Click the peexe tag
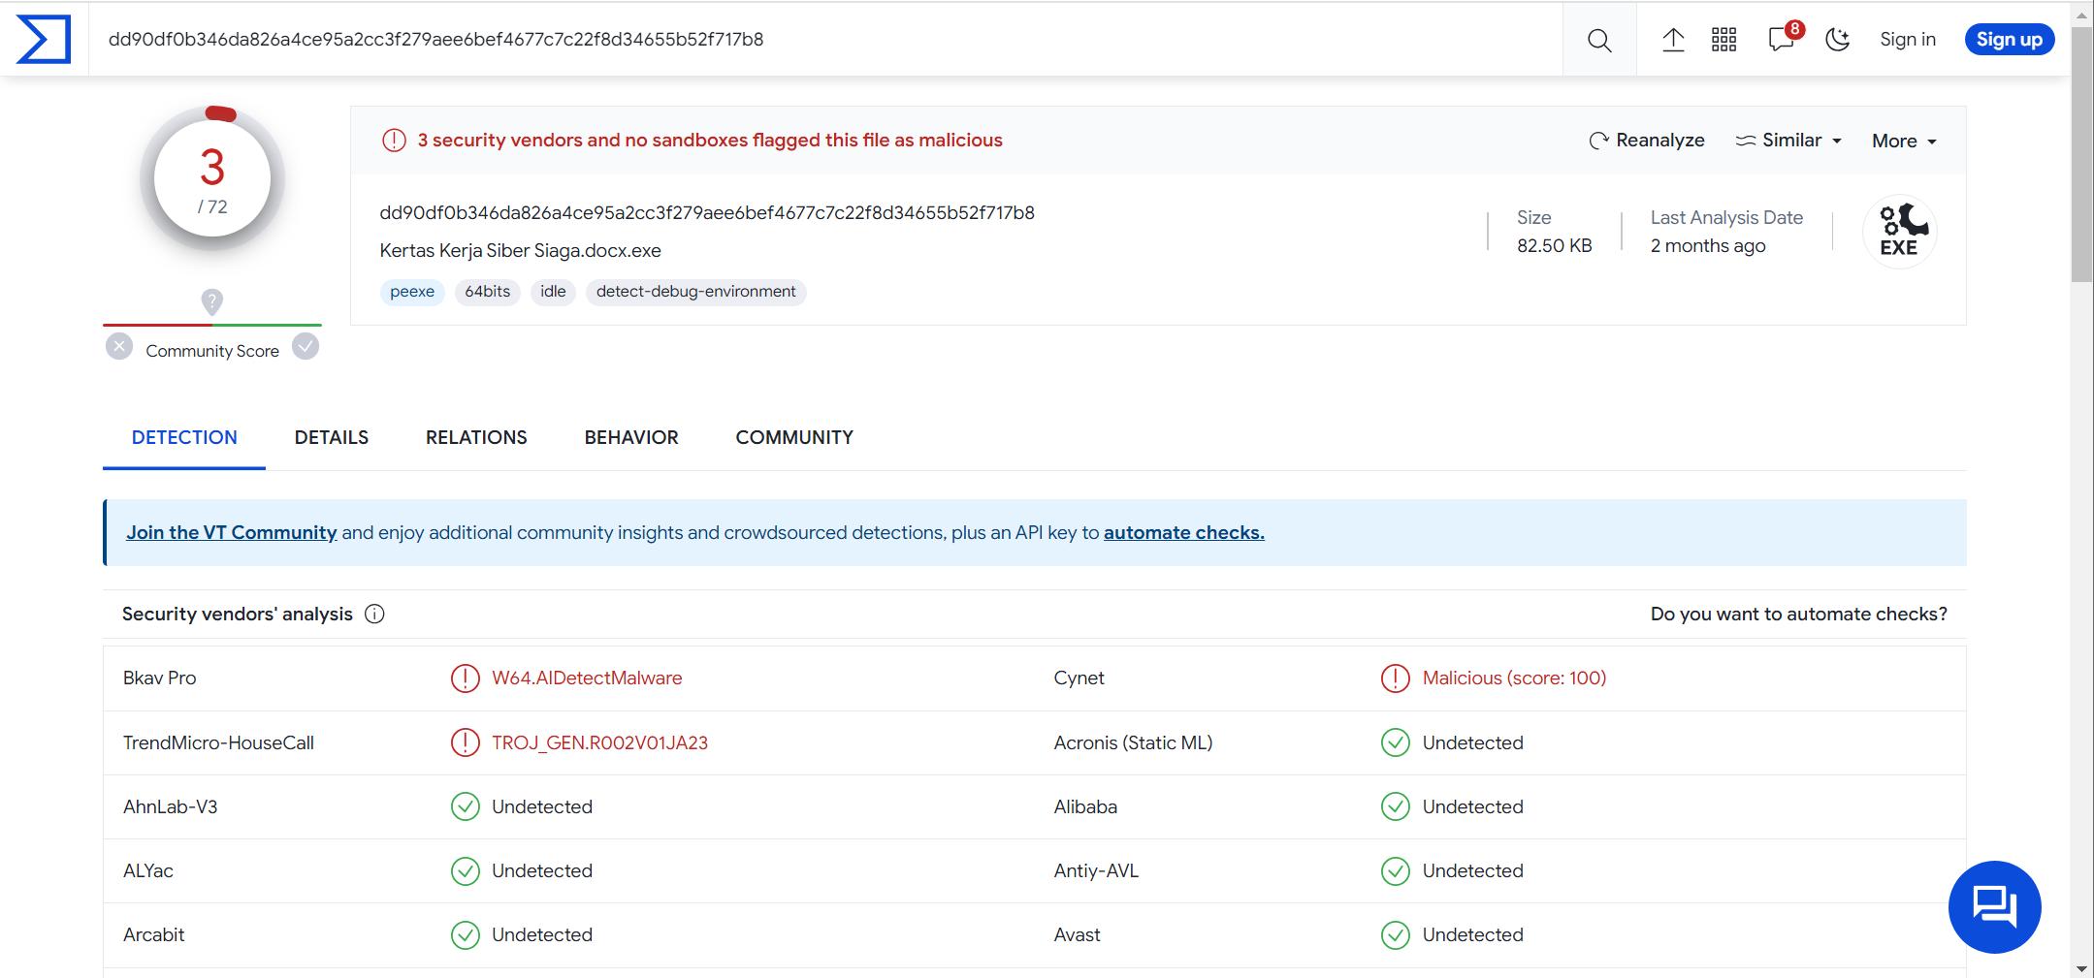This screenshot has height=978, width=2094. [412, 292]
